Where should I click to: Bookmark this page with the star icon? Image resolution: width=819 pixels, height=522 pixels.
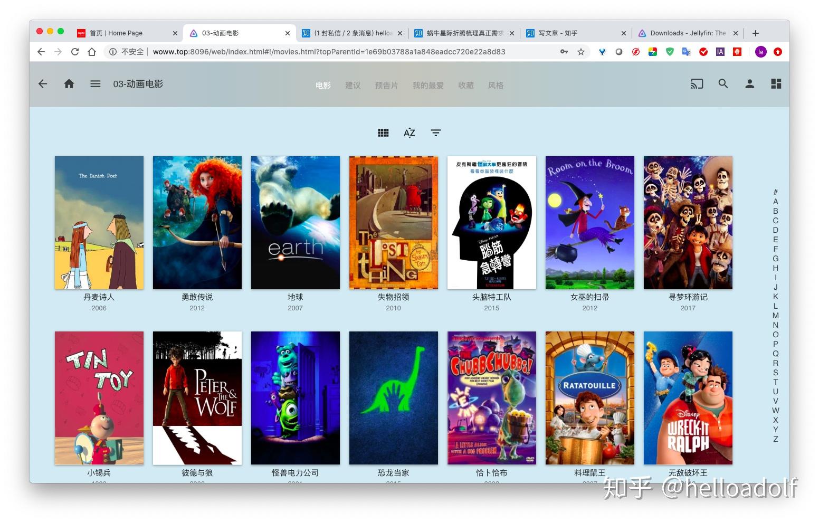click(581, 52)
